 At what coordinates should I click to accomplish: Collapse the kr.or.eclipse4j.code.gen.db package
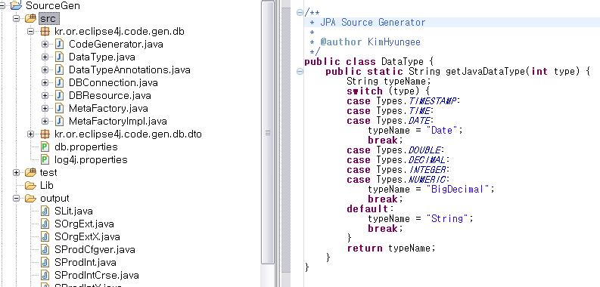click(31, 31)
